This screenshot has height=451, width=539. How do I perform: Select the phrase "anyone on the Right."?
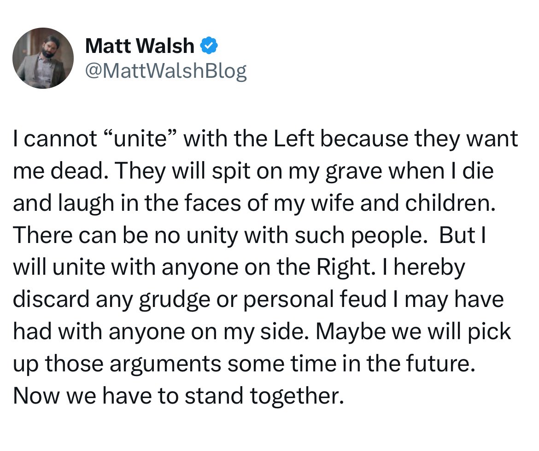click(269, 267)
